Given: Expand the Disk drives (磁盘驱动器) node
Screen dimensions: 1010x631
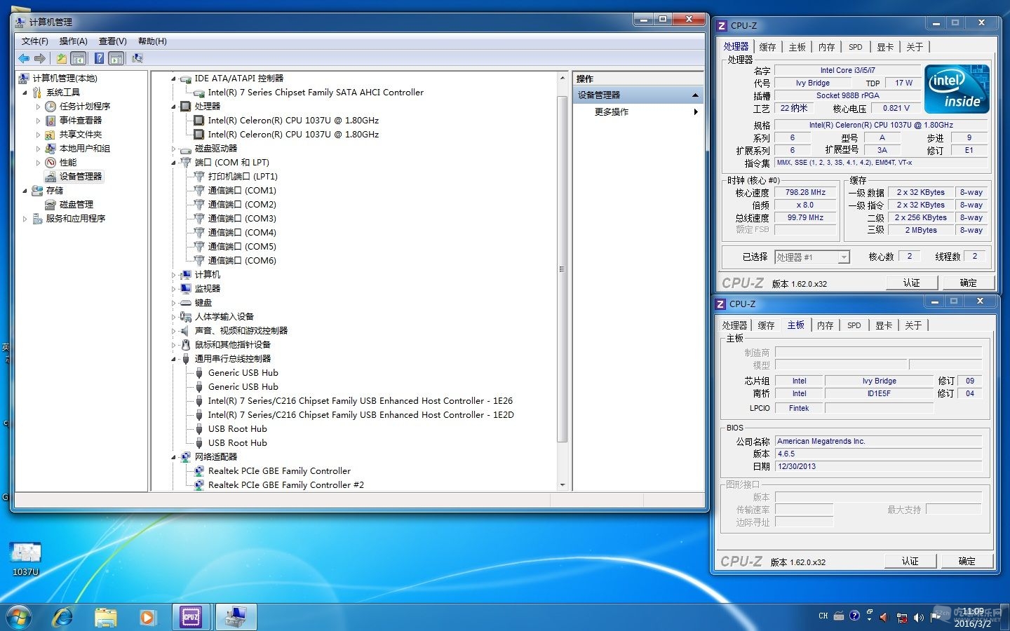Looking at the screenshot, I should coord(173,149).
